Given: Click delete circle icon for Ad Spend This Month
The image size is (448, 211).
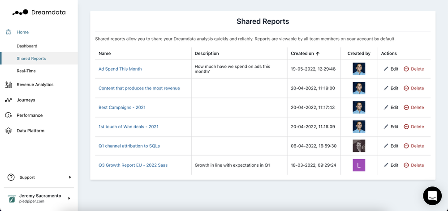Looking at the screenshot, I should pos(406,69).
